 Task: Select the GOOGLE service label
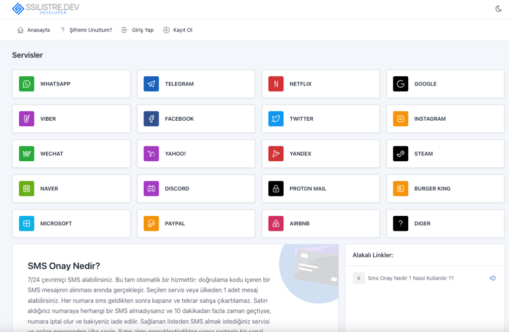425,84
